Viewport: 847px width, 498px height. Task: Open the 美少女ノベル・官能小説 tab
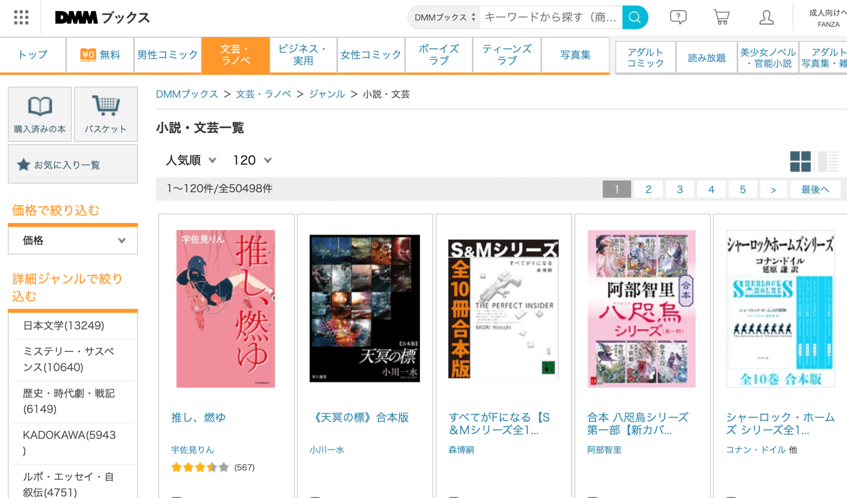click(768, 58)
